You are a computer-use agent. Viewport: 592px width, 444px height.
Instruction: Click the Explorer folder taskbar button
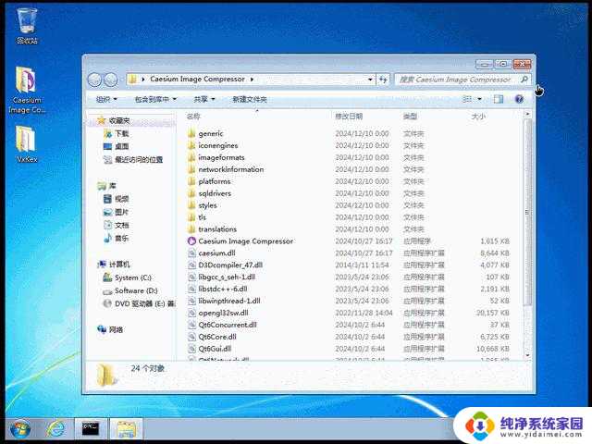pyautogui.click(x=126, y=429)
